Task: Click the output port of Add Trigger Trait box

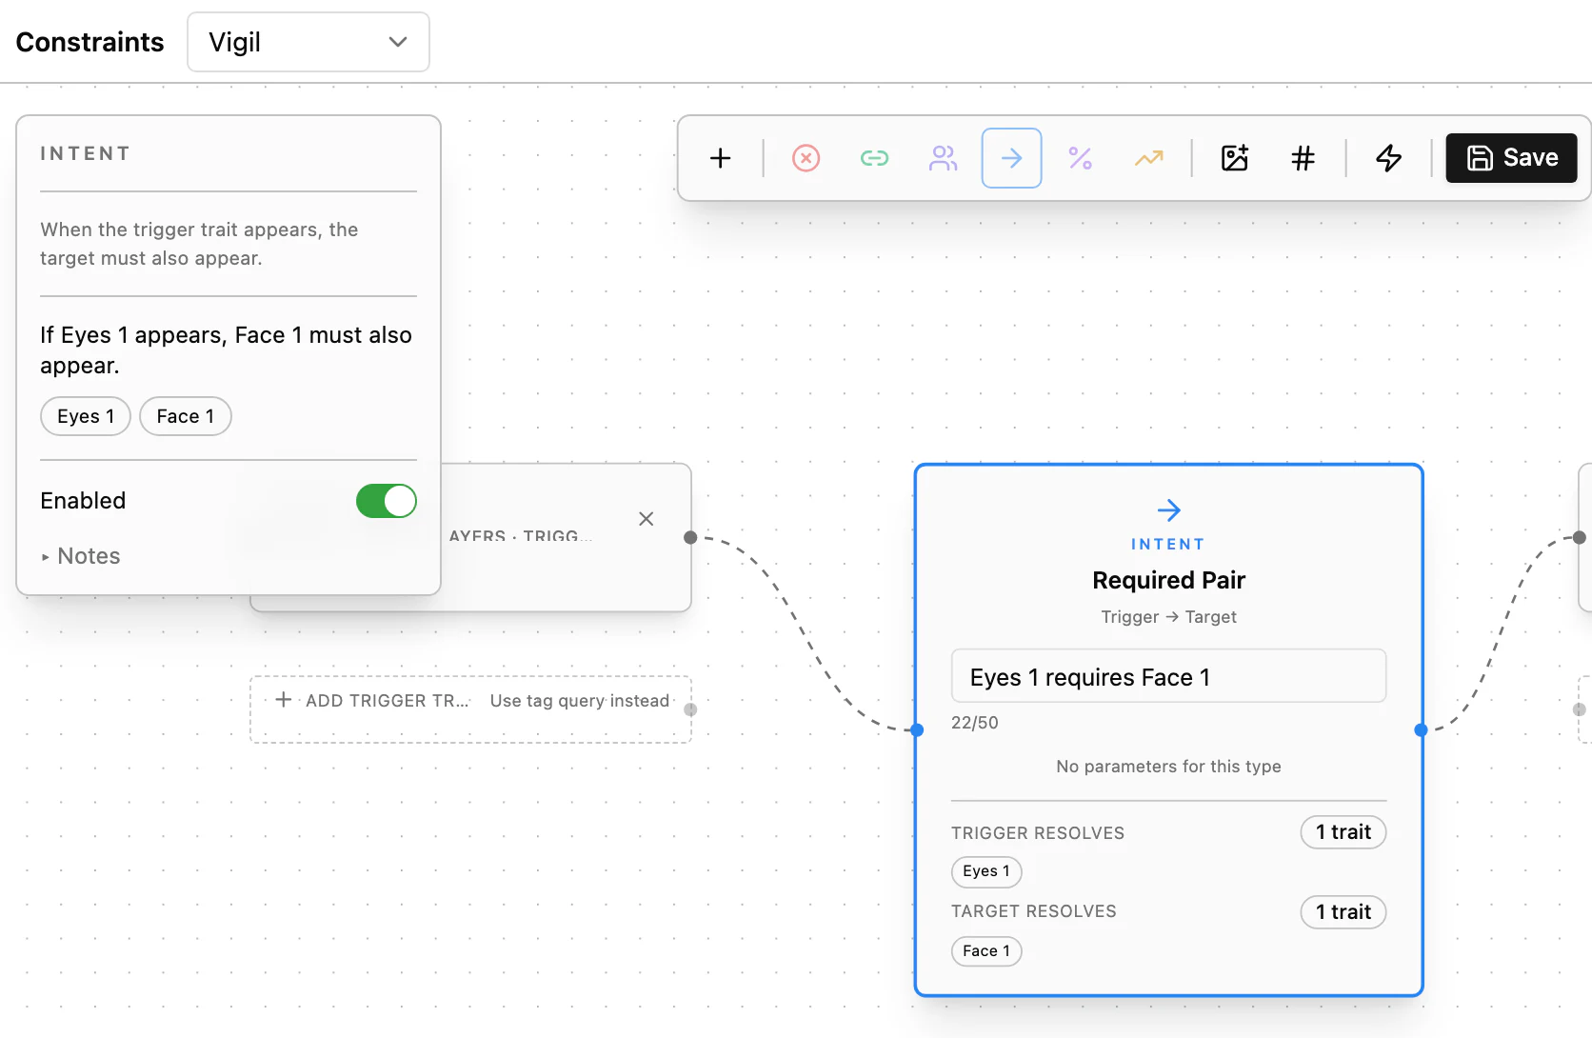Action: tap(690, 709)
